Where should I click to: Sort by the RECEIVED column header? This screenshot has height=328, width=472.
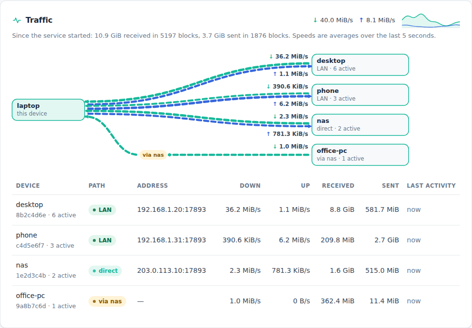click(338, 186)
